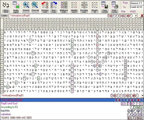Image resolution: width=144 pixels, height=120 pixels.
Task: Click the Save screen floppy icon
Action: tap(105, 5)
